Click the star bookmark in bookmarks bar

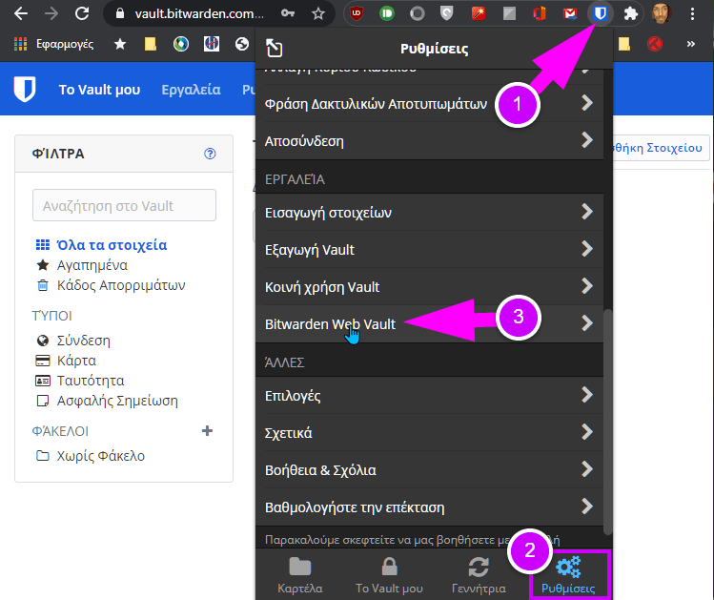pyautogui.click(x=120, y=44)
